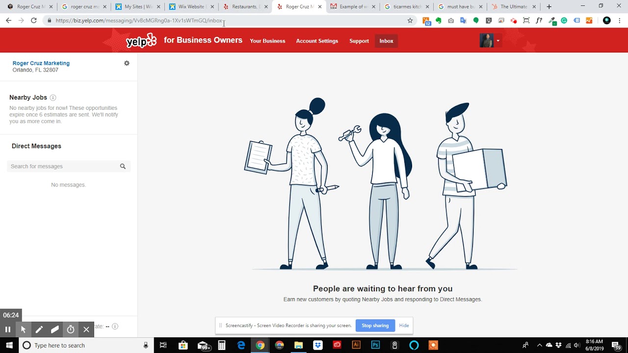
Task: Click the Search for messages field
Action: [x=69, y=166]
